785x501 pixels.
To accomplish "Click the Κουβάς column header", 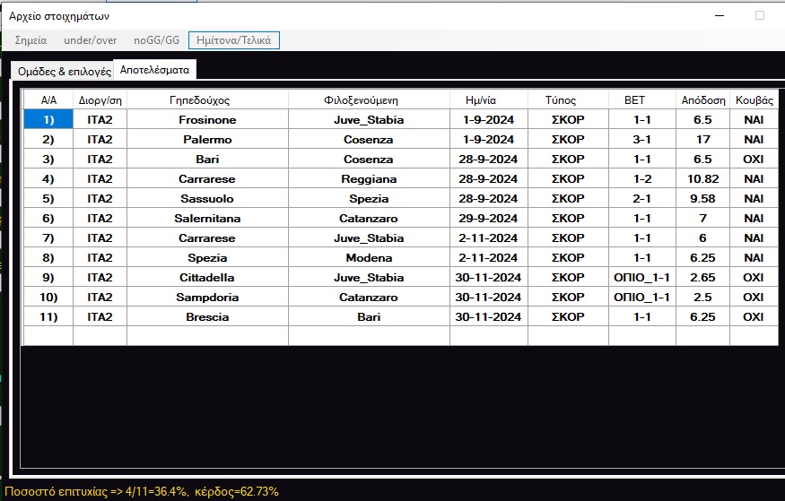I will pyautogui.click(x=753, y=100).
